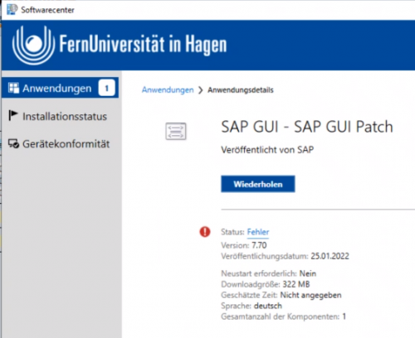The width and height of the screenshot is (415, 338).
Task: Open the Anwendungen sidebar tab
Action: (60, 88)
